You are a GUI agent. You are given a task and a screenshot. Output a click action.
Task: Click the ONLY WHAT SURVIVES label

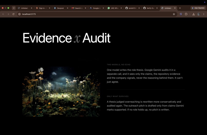click(118, 96)
